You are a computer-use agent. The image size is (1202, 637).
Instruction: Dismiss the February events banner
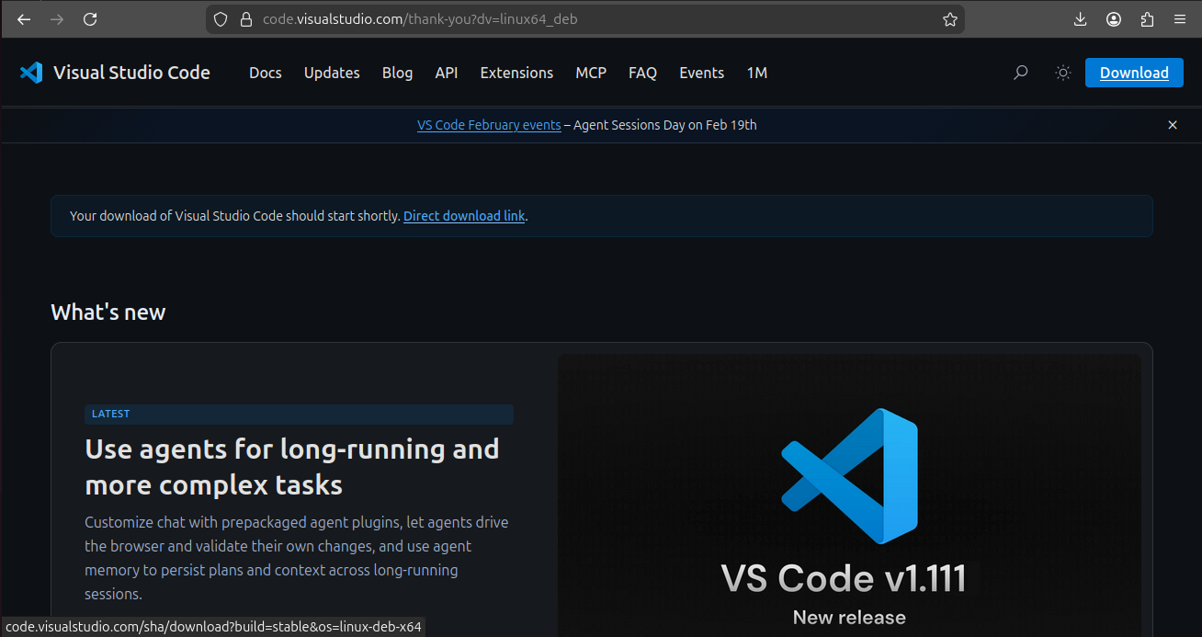(1173, 125)
